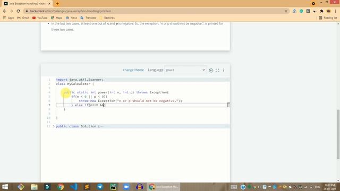Open the help question-mark tray icon

(x=243, y=187)
